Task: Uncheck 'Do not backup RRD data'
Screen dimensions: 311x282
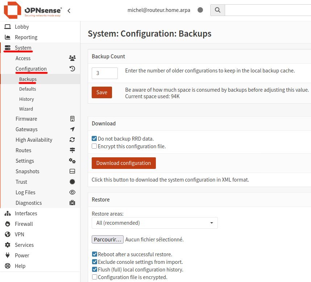Action: [94, 139]
